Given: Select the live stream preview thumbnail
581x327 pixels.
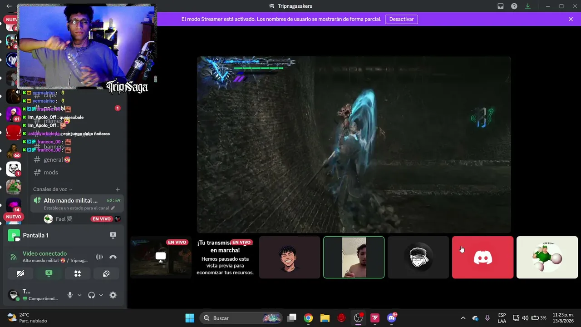Looking at the screenshot, I should coord(161,257).
